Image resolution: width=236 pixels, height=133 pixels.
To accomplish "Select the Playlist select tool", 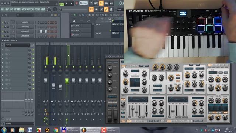I will click(100, 15).
